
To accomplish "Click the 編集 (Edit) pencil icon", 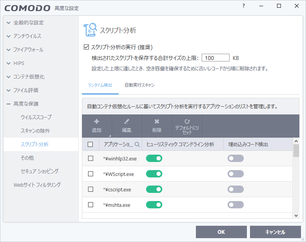I will (x=127, y=121).
